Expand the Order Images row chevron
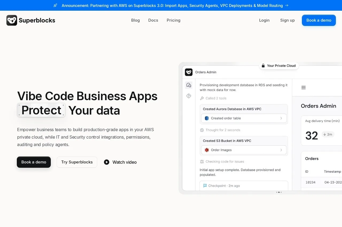342x227 pixels. coord(281,150)
